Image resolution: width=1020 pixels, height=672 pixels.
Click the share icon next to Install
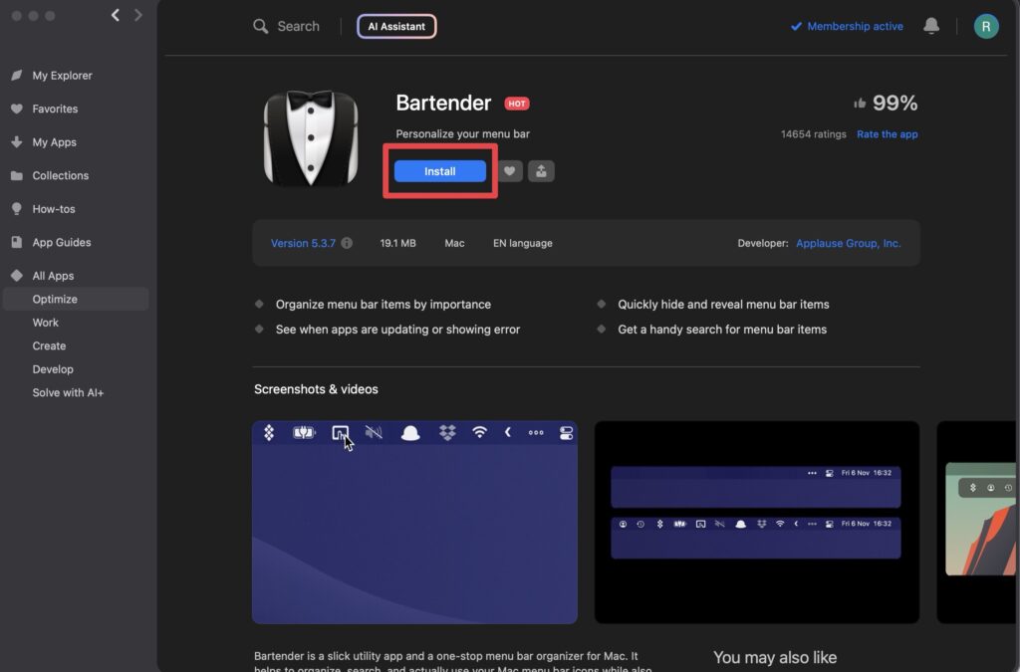coord(541,171)
